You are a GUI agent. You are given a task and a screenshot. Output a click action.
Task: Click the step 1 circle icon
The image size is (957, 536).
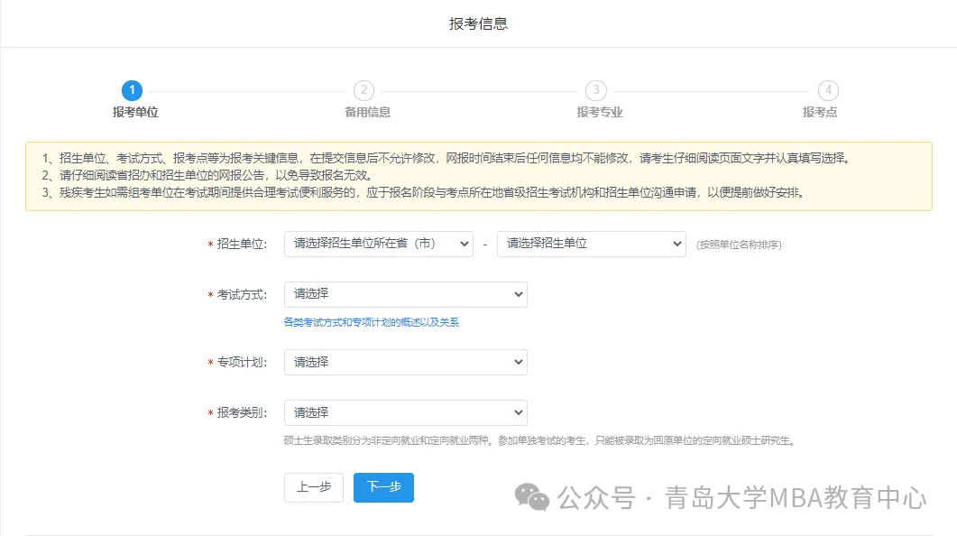tap(132, 90)
